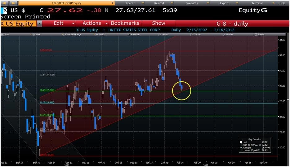Click the Daily periodicity label in header
The image size is (290, 167).
pos(176,30)
